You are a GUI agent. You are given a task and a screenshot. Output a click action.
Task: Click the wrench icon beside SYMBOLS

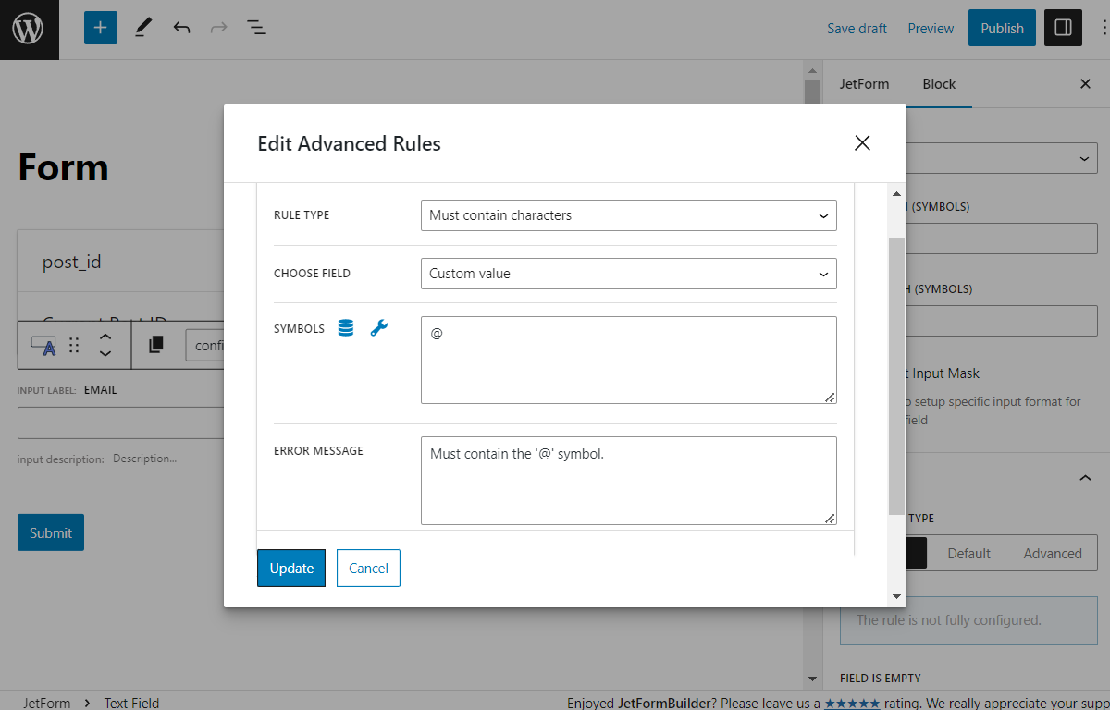[x=379, y=327]
